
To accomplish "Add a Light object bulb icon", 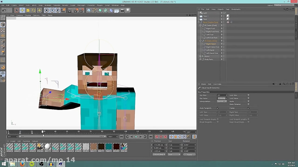I will (x=128, y=10).
